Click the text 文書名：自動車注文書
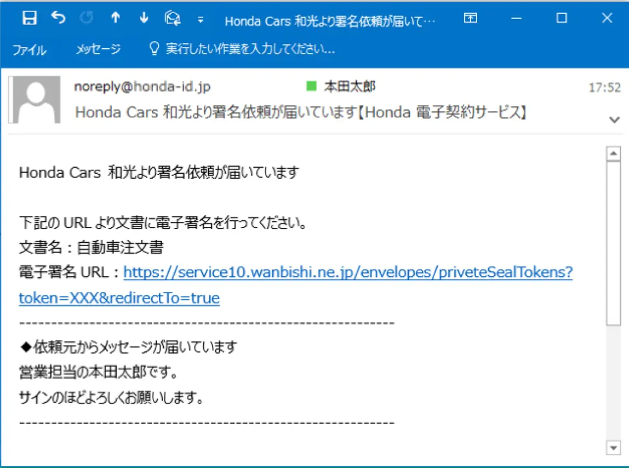The width and height of the screenshot is (629, 468). pos(92,247)
